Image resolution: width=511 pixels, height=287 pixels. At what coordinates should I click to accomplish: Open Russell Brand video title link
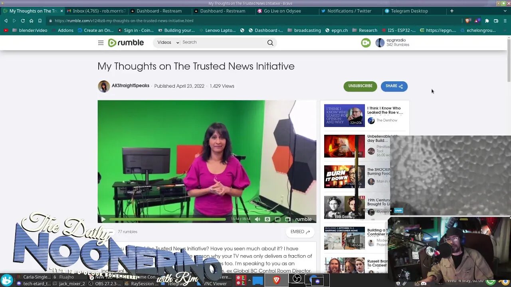(377, 263)
